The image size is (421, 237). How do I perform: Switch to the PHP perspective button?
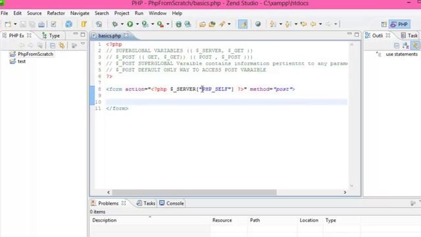399,24
